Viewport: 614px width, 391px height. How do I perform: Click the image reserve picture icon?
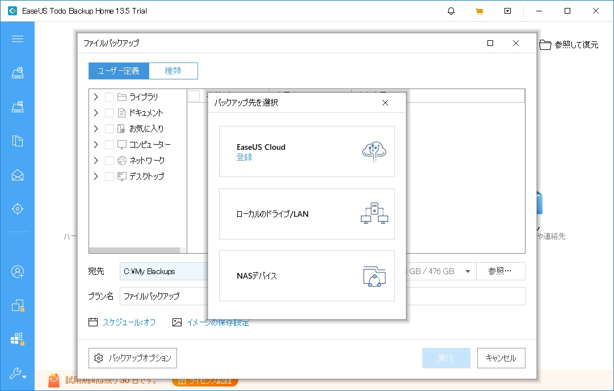(x=177, y=322)
